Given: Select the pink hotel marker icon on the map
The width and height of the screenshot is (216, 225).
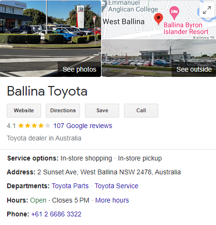Looking at the screenshot, I should click(x=174, y=13).
